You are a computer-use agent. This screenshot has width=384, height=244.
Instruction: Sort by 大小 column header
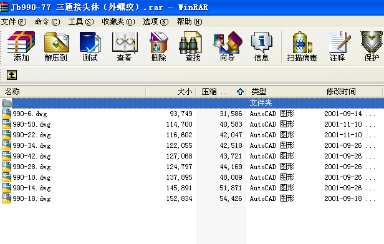point(171,92)
